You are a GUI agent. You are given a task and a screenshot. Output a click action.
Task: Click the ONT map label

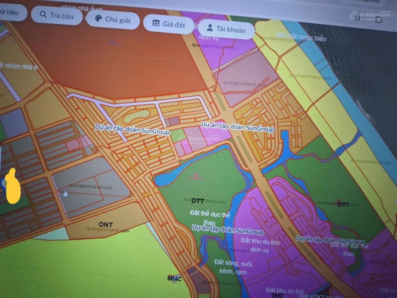point(105,225)
